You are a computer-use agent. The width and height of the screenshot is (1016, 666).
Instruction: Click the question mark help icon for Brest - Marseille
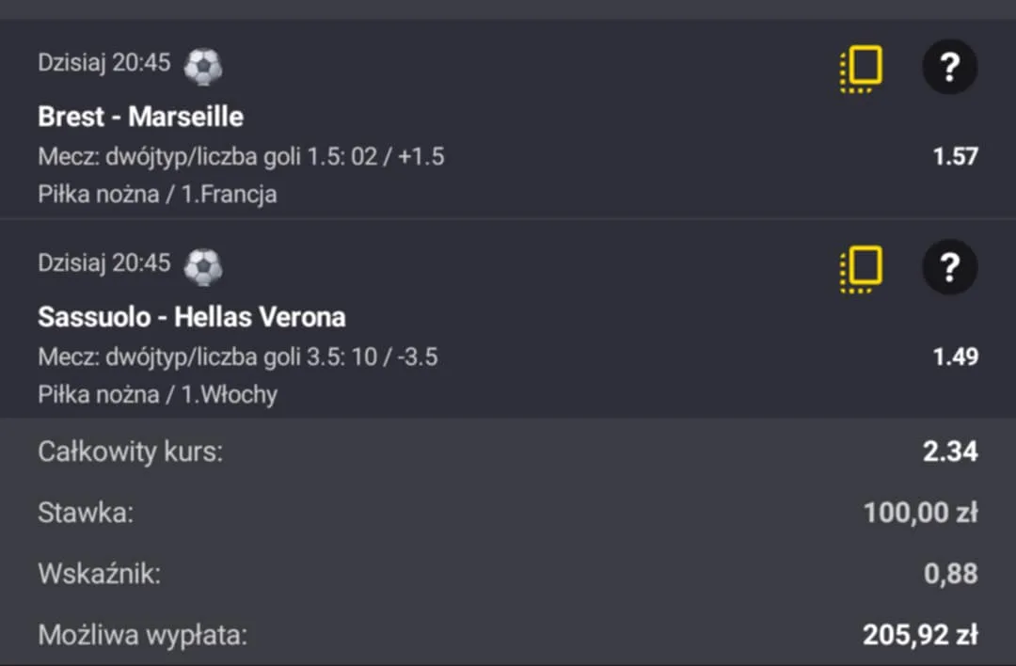950,67
